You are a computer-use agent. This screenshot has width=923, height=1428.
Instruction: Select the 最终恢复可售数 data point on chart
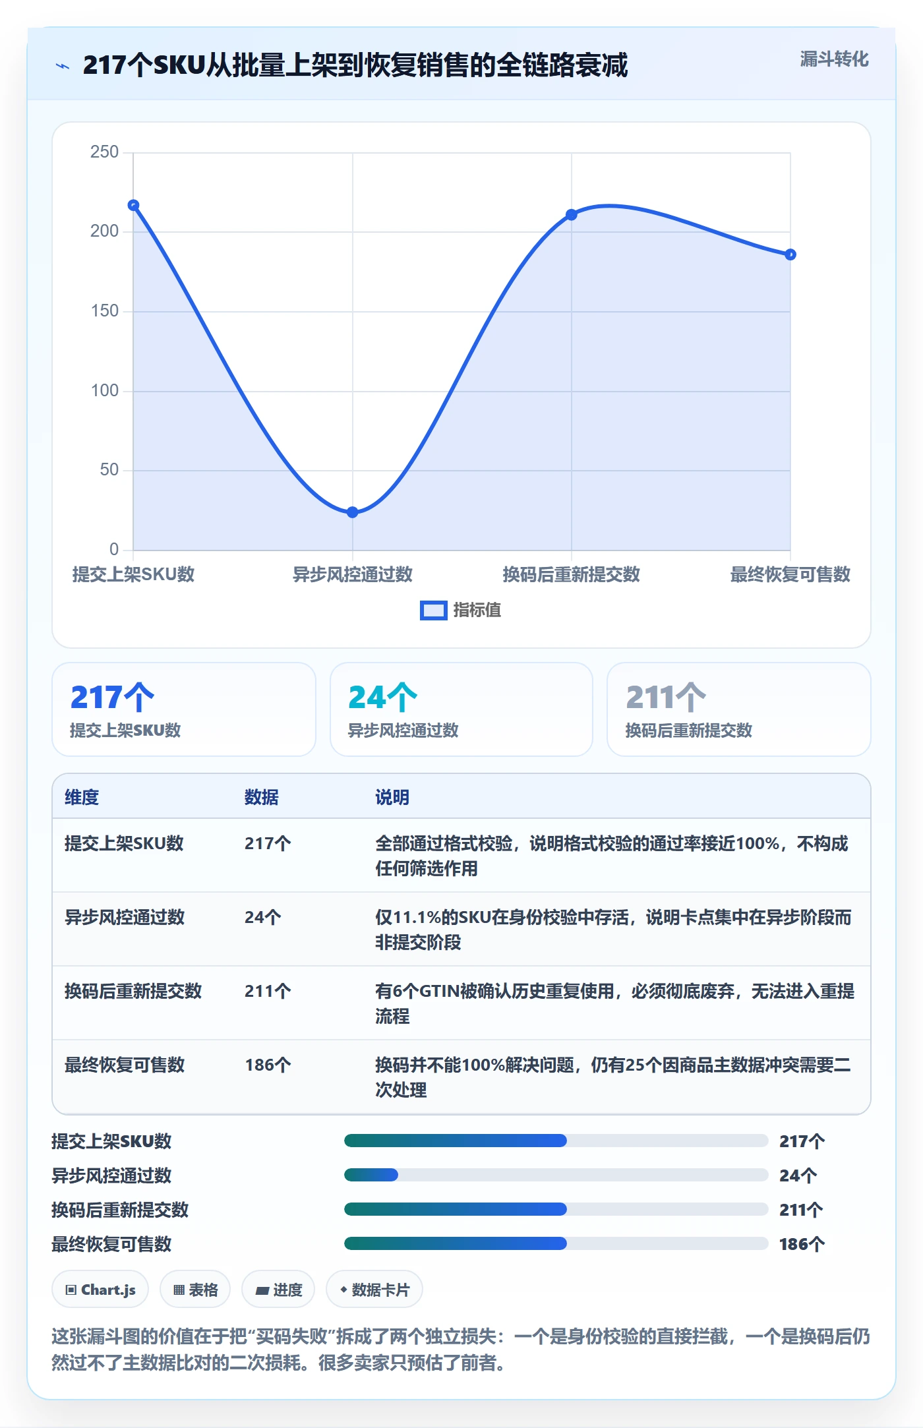click(790, 254)
